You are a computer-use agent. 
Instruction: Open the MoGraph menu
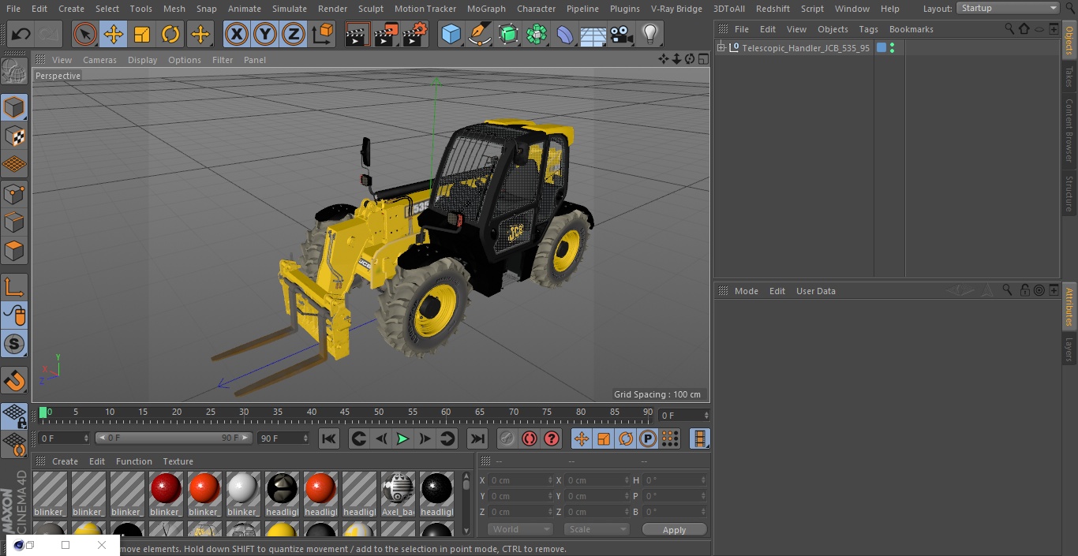click(486, 9)
